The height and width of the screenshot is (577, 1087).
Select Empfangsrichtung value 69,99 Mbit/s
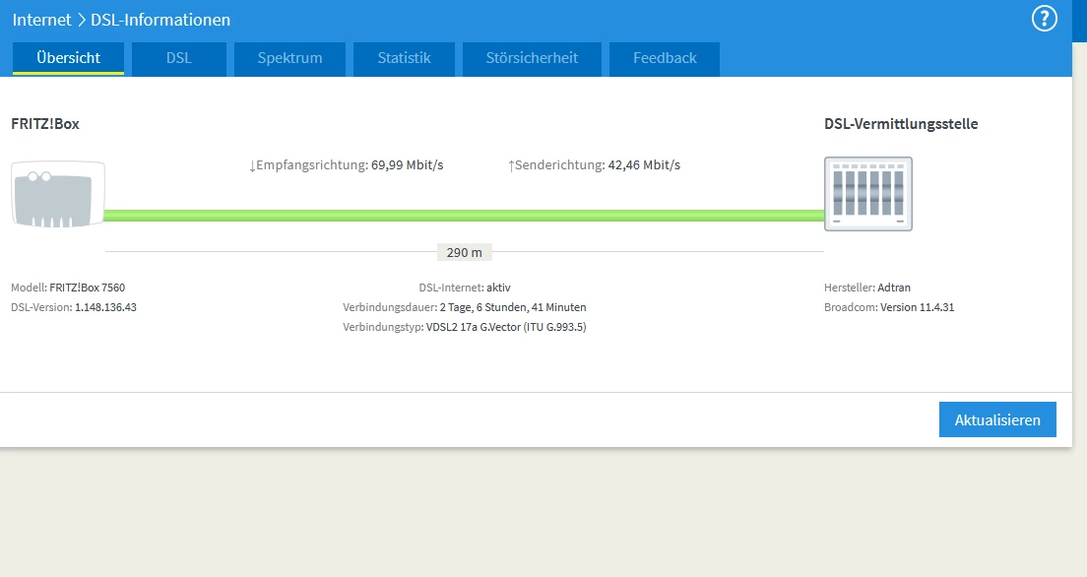point(407,165)
